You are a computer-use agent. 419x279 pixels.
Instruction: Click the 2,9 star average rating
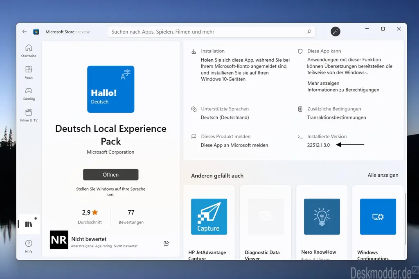tap(90, 216)
